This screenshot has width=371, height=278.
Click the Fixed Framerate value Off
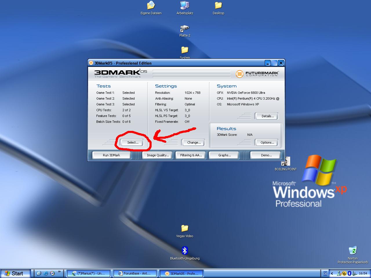tap(187, 122)
